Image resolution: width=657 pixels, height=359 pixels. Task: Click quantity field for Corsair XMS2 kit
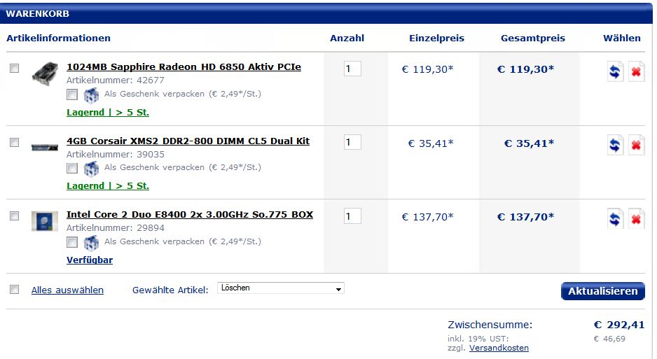pyautogui.click(x=352, y=142)
